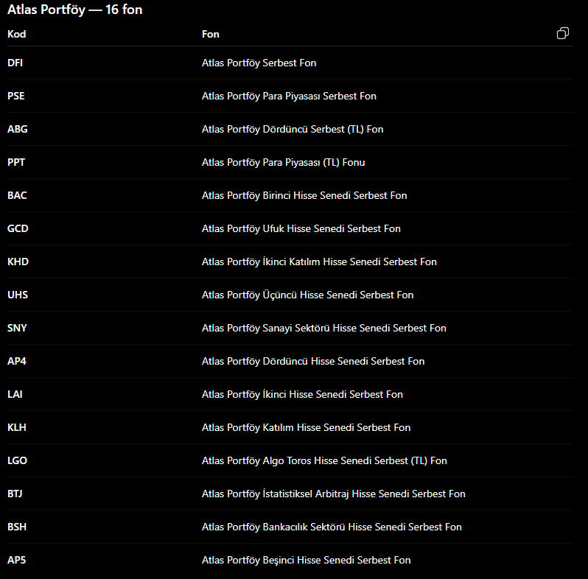588x579 pixels.
Task: Select the 'Fon' column header
Action: click(x=211, y=34)
